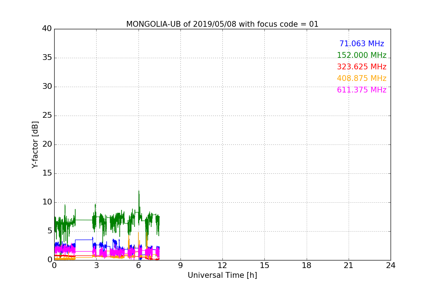Viewport: 434px width, 289px height.
Task: Click the y-axis tick value 15
Action: [x=47, y=173]
